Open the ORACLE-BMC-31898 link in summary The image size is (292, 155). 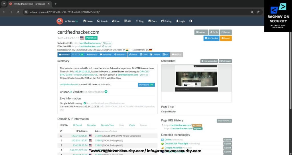[x=105, y=73]
